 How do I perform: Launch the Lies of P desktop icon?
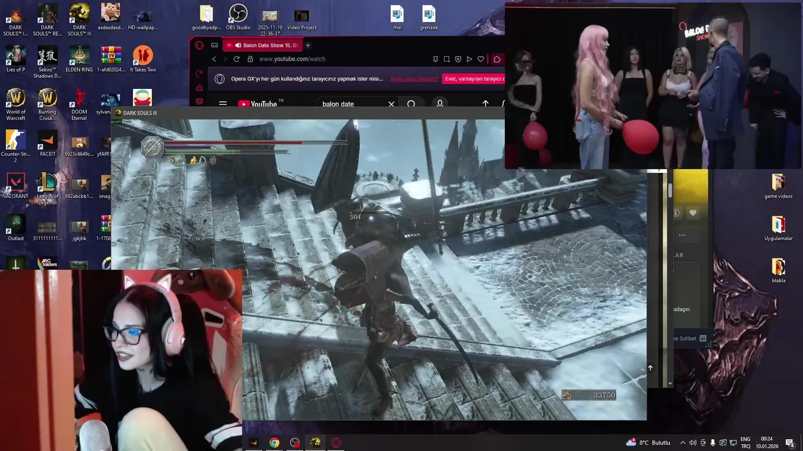[x=16, y=59]
